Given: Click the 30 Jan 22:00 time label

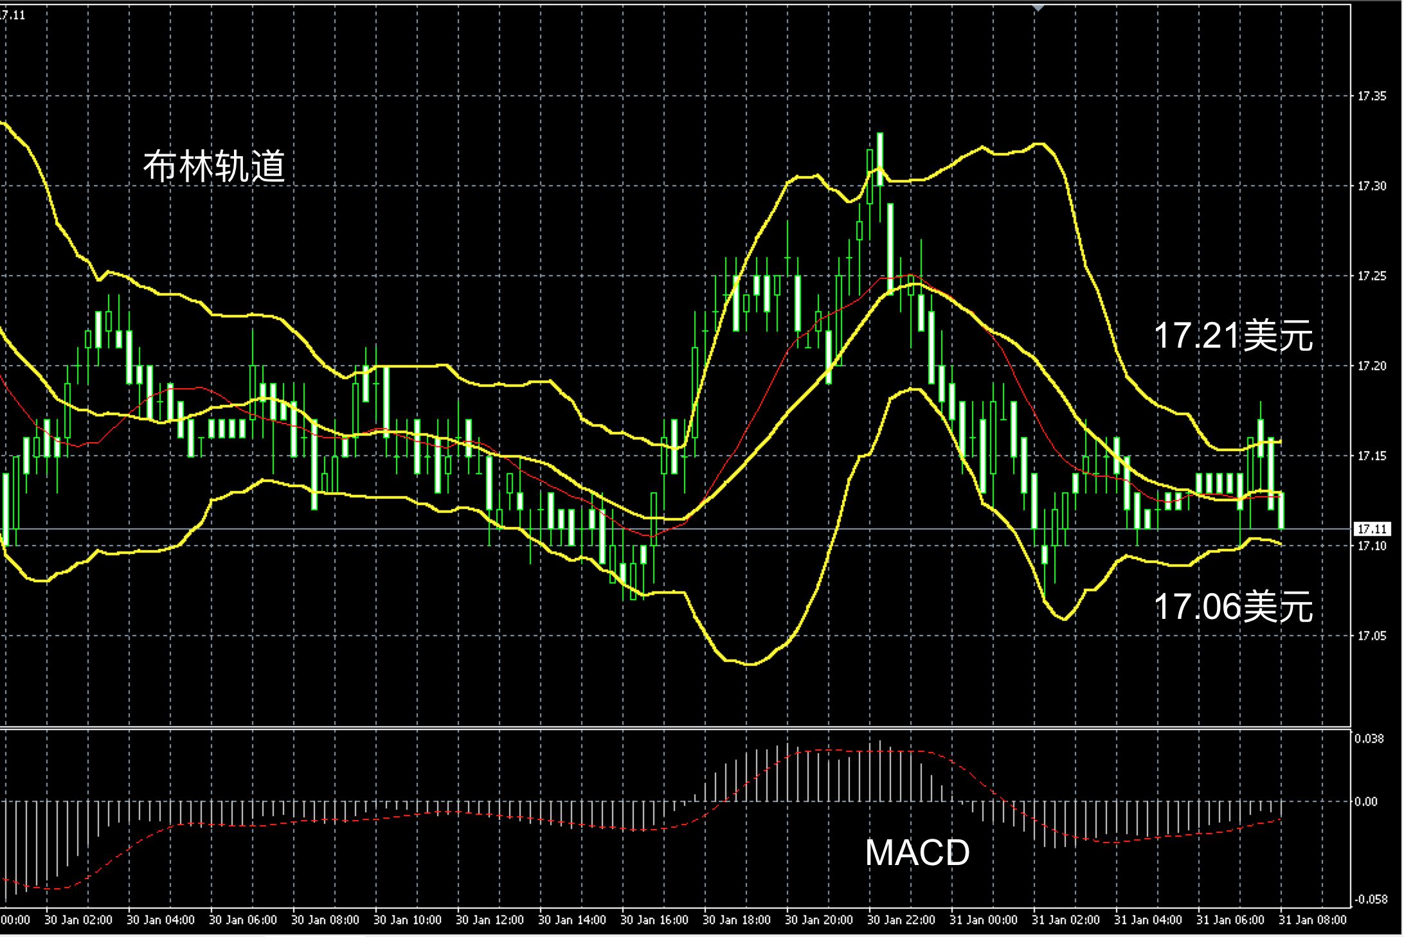Looking at the screenshot, I should 901,920.
